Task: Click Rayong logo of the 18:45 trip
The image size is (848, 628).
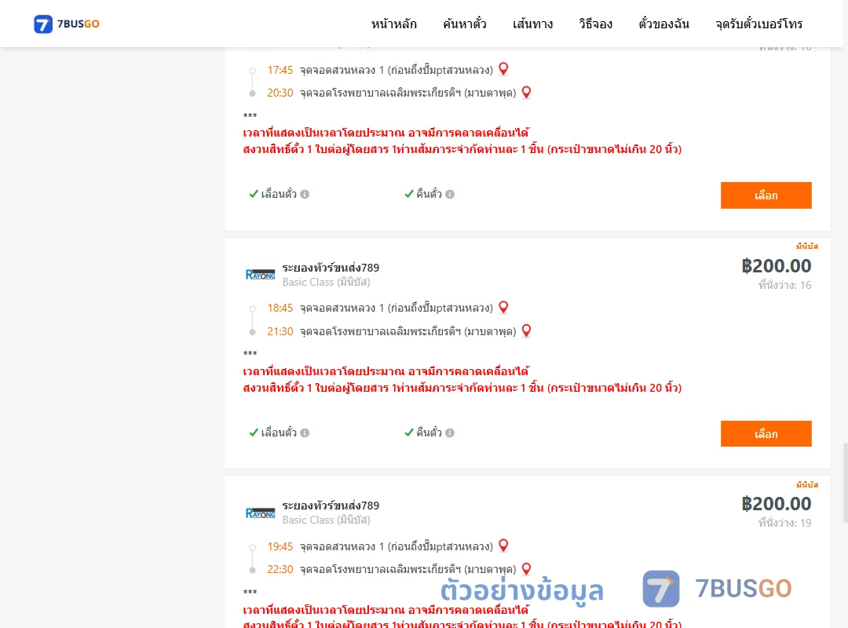Action: pyautogui.click(x=260, y=275)
